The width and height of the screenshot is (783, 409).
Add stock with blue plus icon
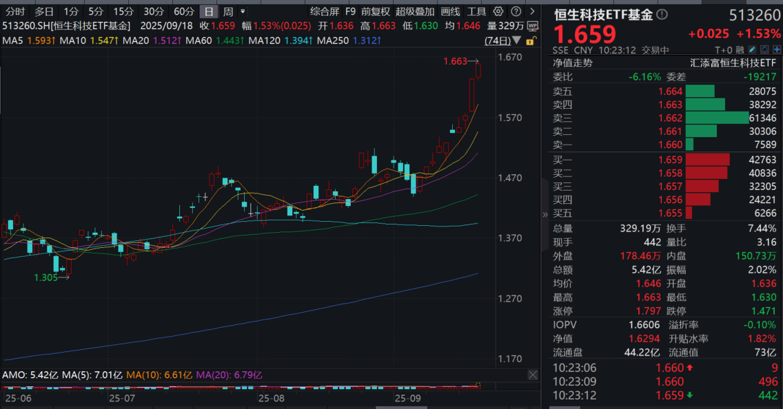pyautogui.click(x=777, y=50)
